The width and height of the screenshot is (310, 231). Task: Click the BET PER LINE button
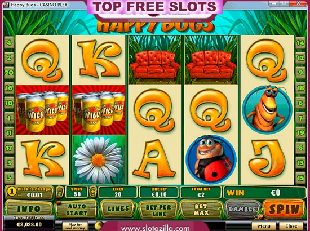pos(158,210)
